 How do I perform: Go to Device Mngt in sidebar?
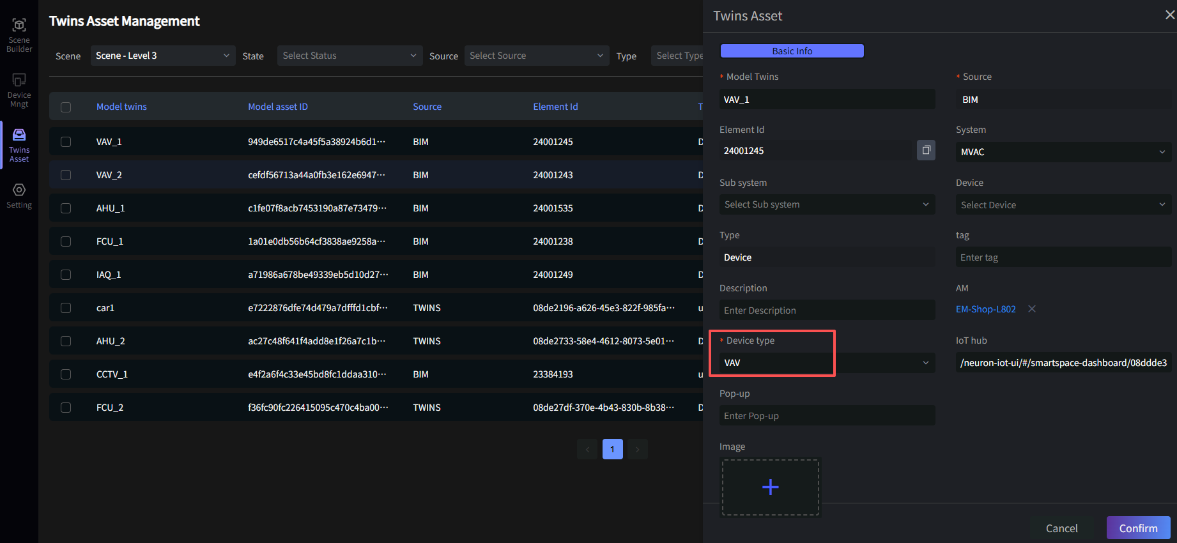pyautogui.click(x=19, y=89)
